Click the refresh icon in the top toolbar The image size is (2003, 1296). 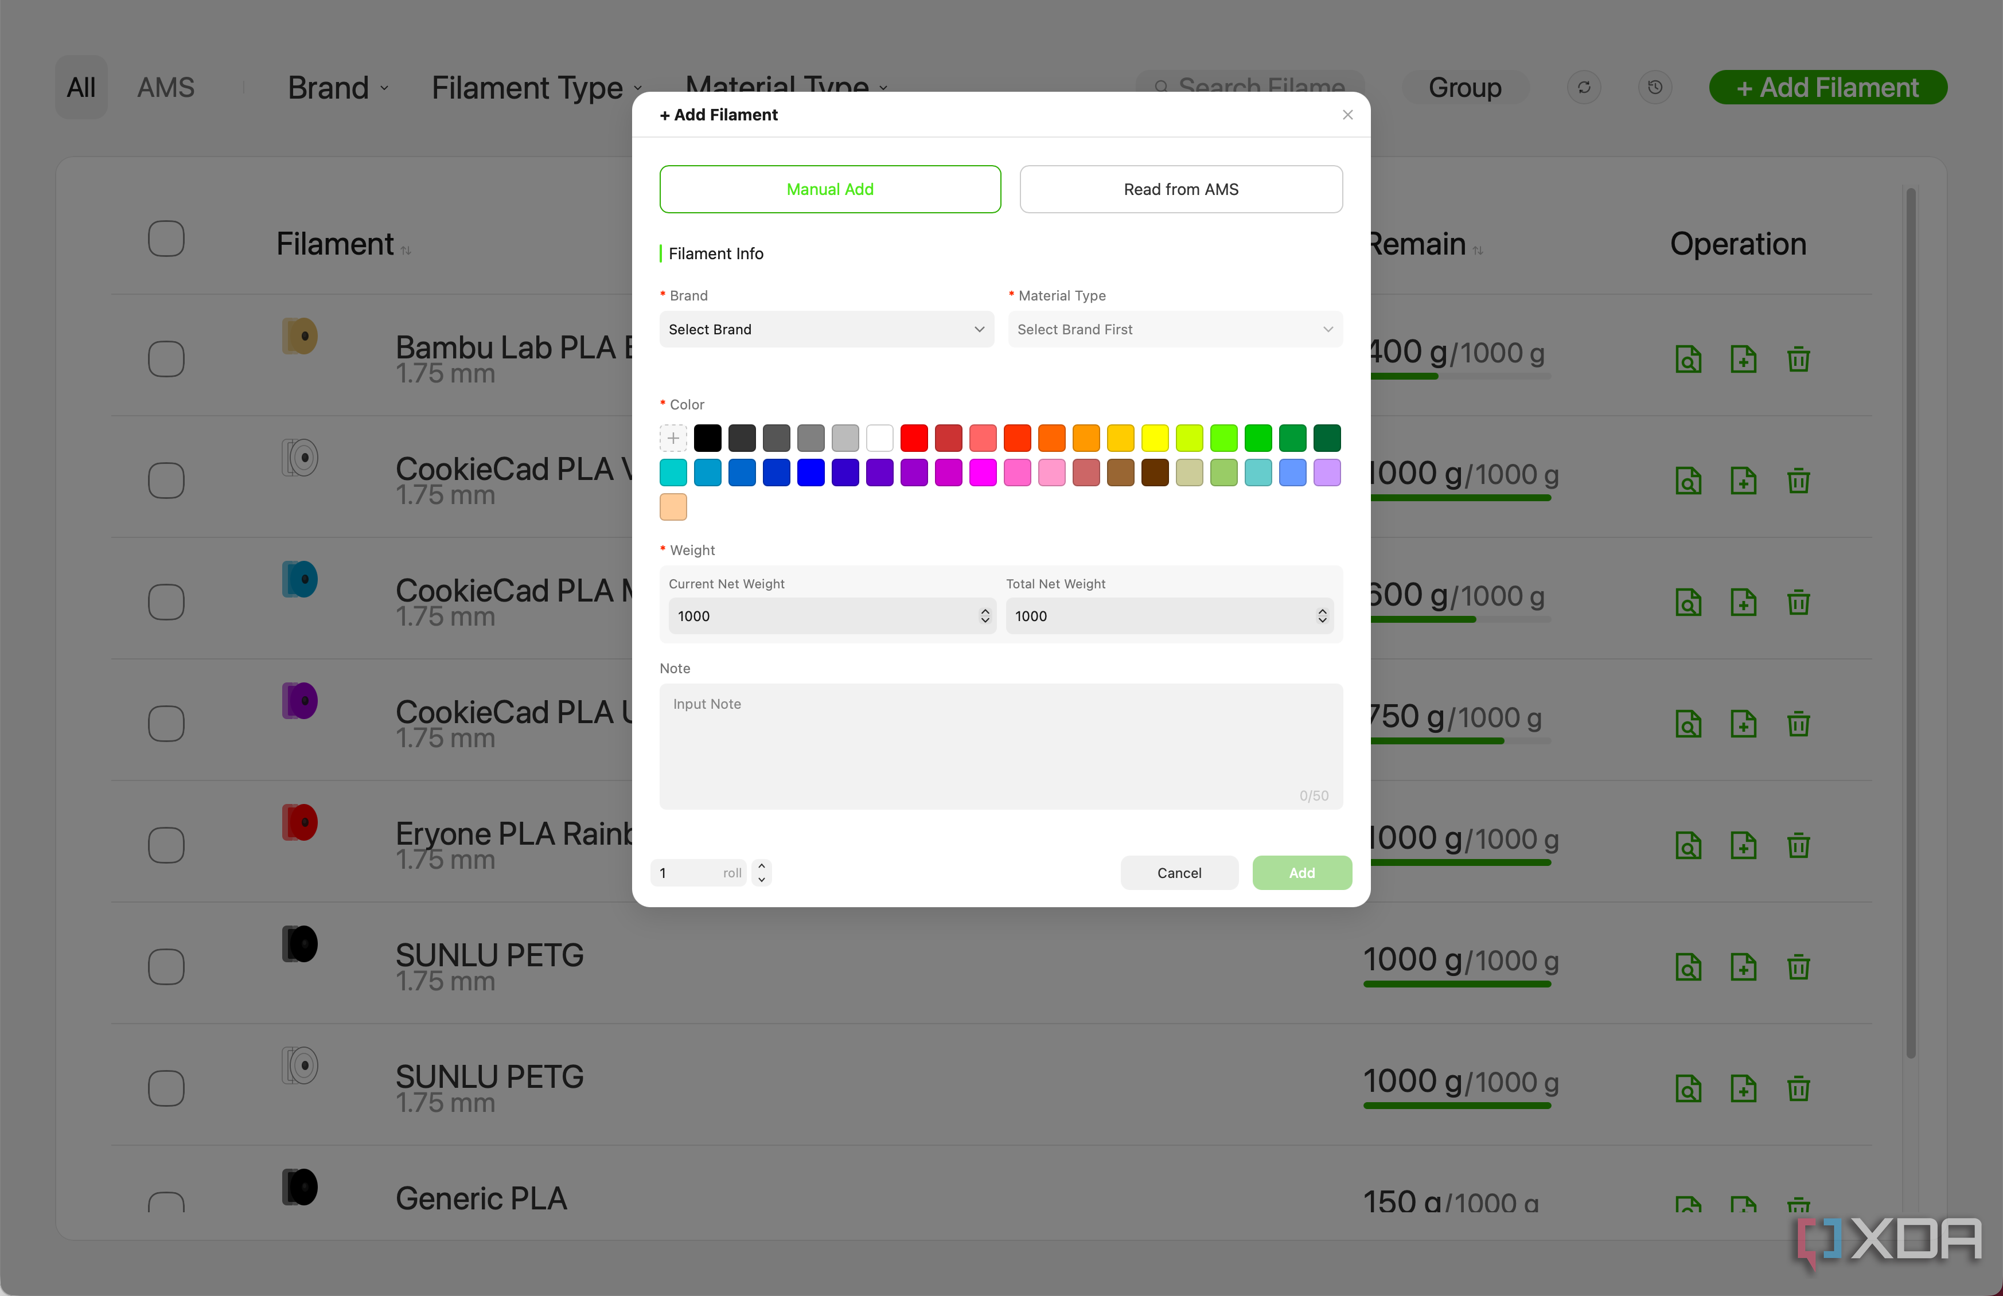pyautogui.click(x=1583, y=88)
